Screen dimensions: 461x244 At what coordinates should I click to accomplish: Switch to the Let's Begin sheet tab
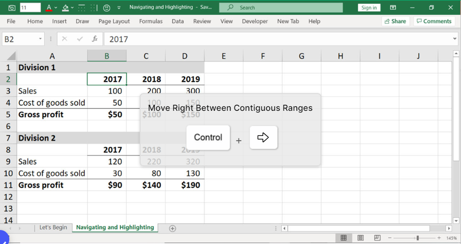(53, 227)
